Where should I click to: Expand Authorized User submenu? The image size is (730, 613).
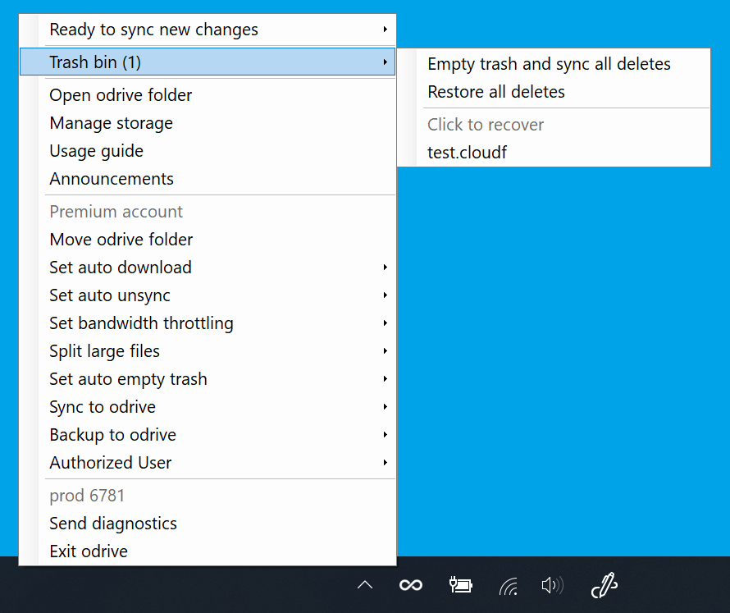(208, 463)
